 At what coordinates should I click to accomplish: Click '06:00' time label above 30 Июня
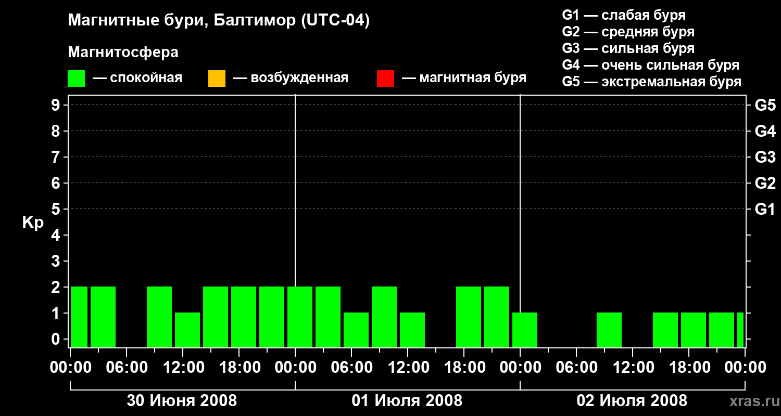(127, 368)
